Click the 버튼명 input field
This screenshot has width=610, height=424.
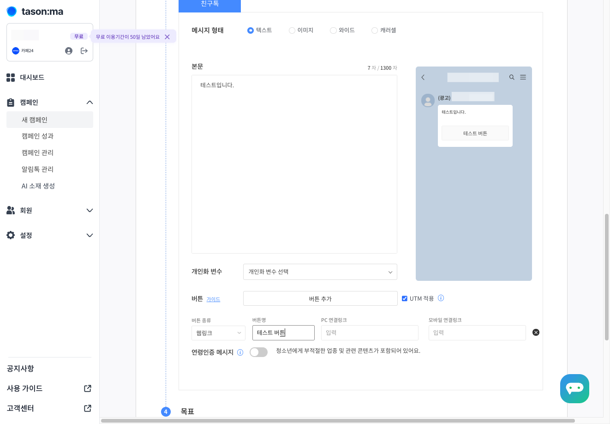pyautogui.click(x=283, y=333)
